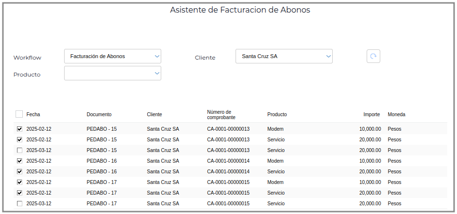Click the Producto column header in table
Viewport: 457px width, 214px height.
click(x=277, y=115)
